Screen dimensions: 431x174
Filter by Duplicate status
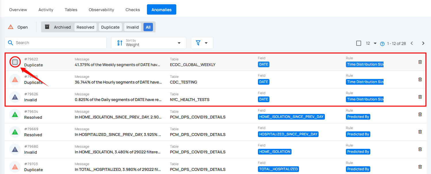[110, 27]
